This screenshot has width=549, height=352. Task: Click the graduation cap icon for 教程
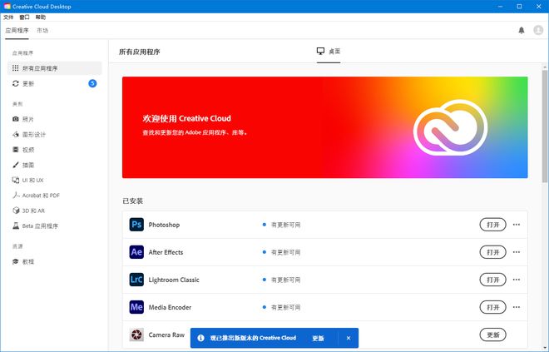pos(16,261)
